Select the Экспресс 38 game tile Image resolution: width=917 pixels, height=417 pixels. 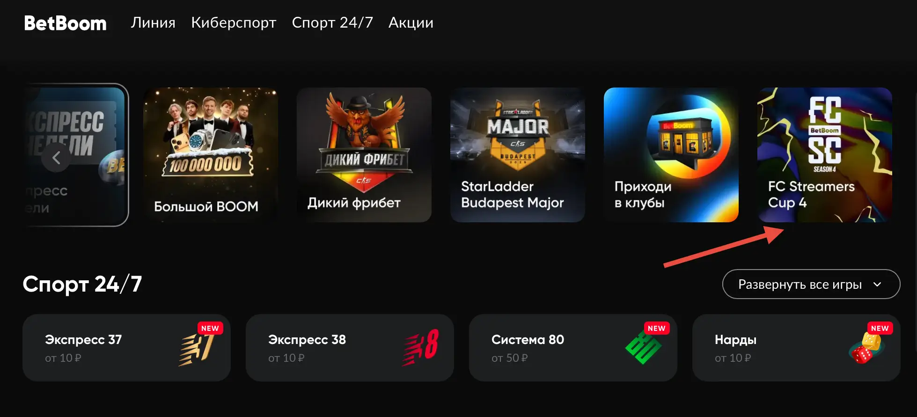pos(350,348)
